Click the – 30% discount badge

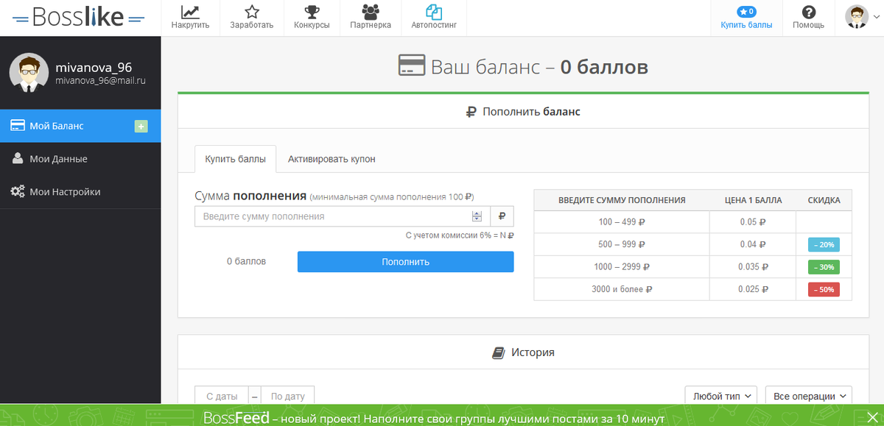coord(824,267)
